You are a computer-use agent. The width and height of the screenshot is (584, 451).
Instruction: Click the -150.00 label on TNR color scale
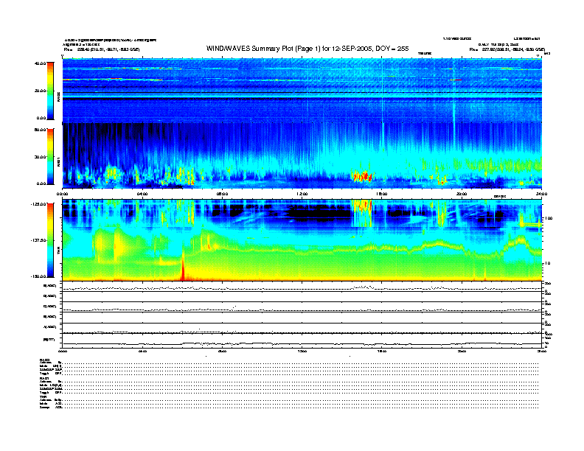(38, 276)
